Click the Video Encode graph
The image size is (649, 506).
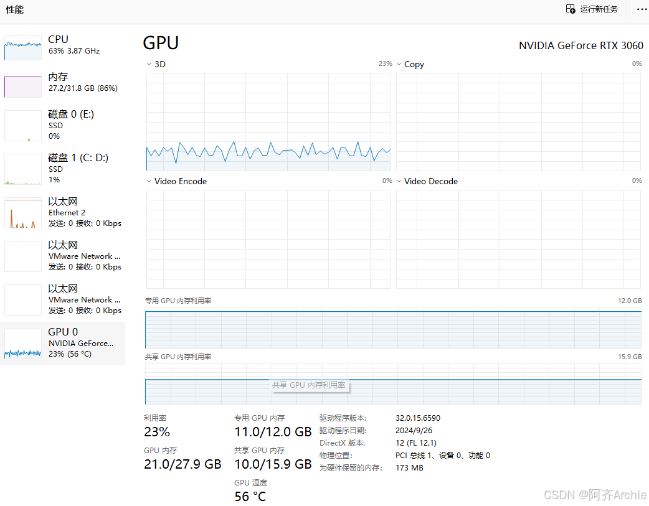(x=268, y=239)
